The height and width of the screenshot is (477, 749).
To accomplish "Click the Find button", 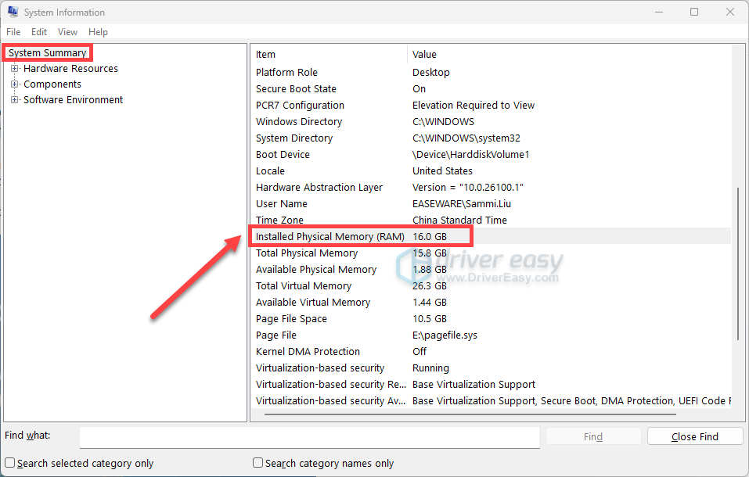I will [x=592, y=437].
